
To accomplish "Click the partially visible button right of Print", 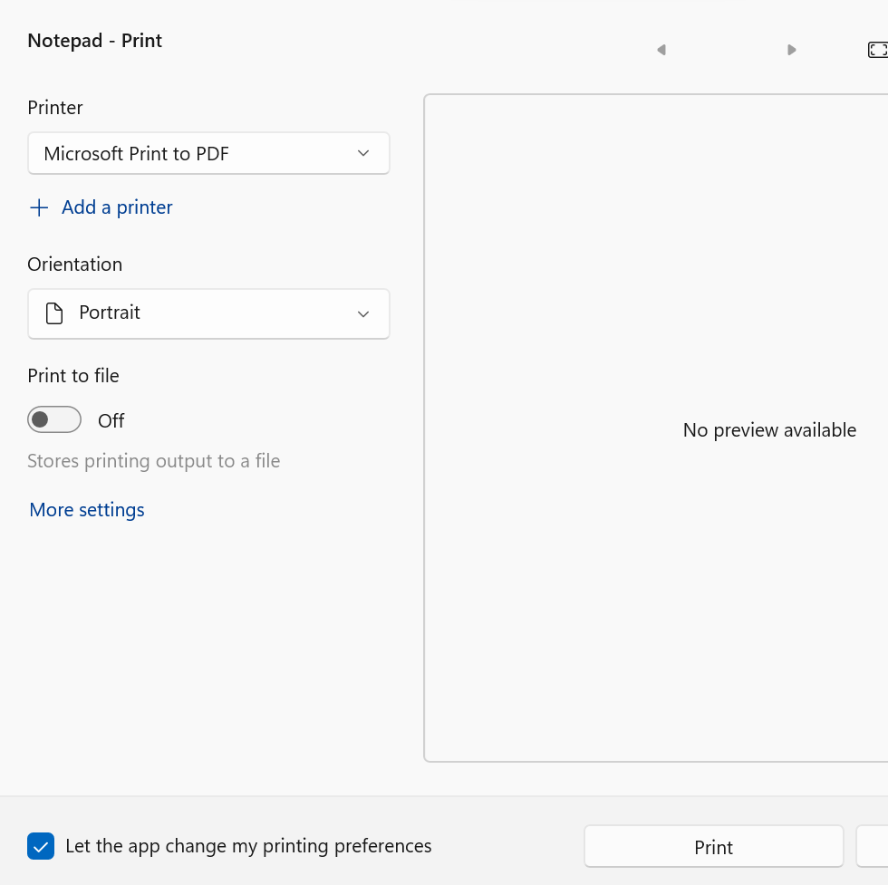I will click(x=873, y=847).
